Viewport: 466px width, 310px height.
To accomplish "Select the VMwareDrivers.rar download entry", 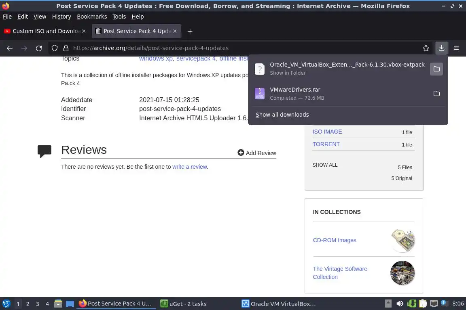I will click(340, 94).
